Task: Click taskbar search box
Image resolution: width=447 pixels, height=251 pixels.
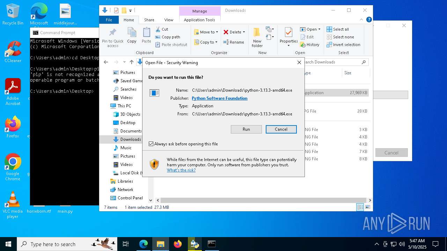Action: pos(67,244)
